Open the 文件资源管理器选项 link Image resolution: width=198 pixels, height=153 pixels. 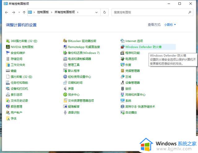pyautogui.click(x=81, y=100)
